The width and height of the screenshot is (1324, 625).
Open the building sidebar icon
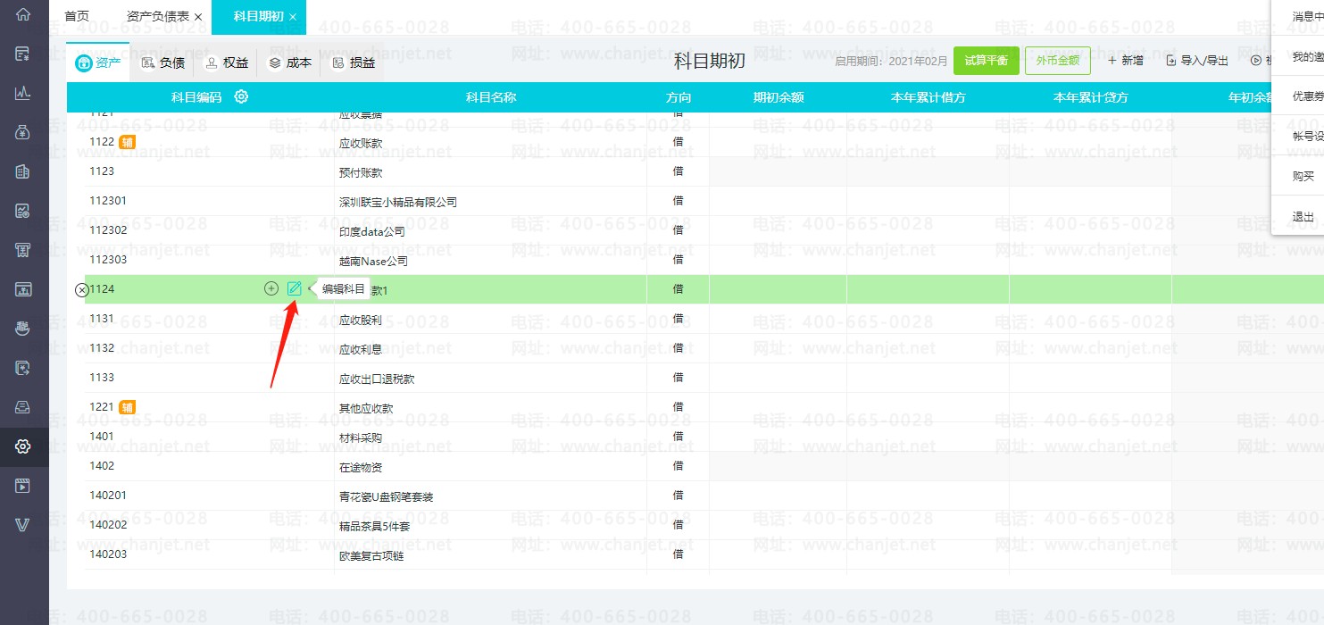[23, 171]
